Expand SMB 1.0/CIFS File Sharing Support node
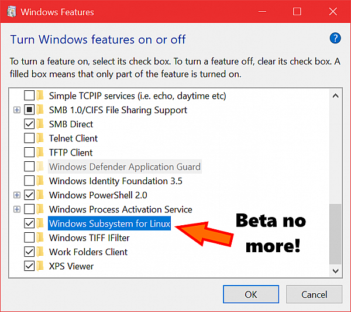 pyautogui.click(x=17, y=110)
